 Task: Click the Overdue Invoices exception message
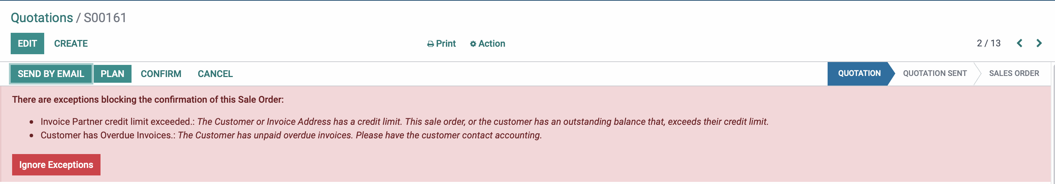(291, 135)
